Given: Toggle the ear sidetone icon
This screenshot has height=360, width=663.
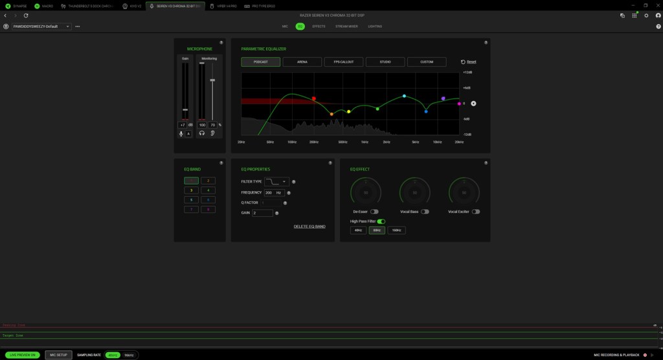Looking at the screenshot, I should 212,133.
